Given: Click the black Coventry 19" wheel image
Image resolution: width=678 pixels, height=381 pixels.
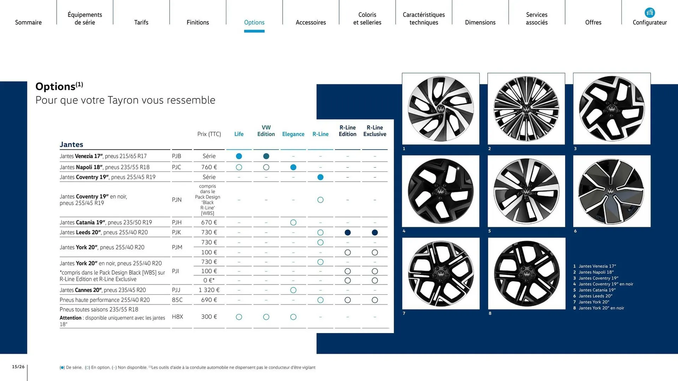Looking at the screenshot, I should pos(441,191).
